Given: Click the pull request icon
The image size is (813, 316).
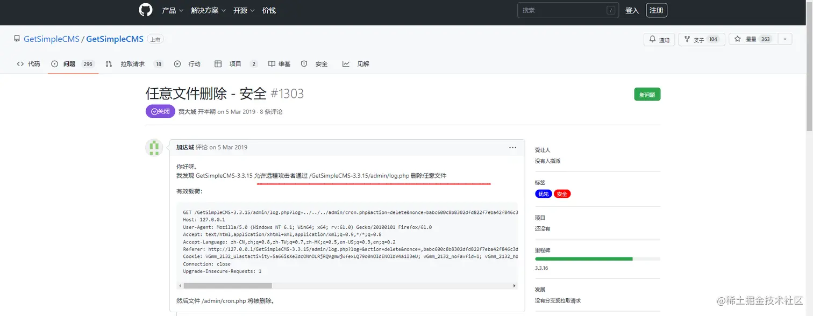Looking at the screenshot, I should coord(109,64).
